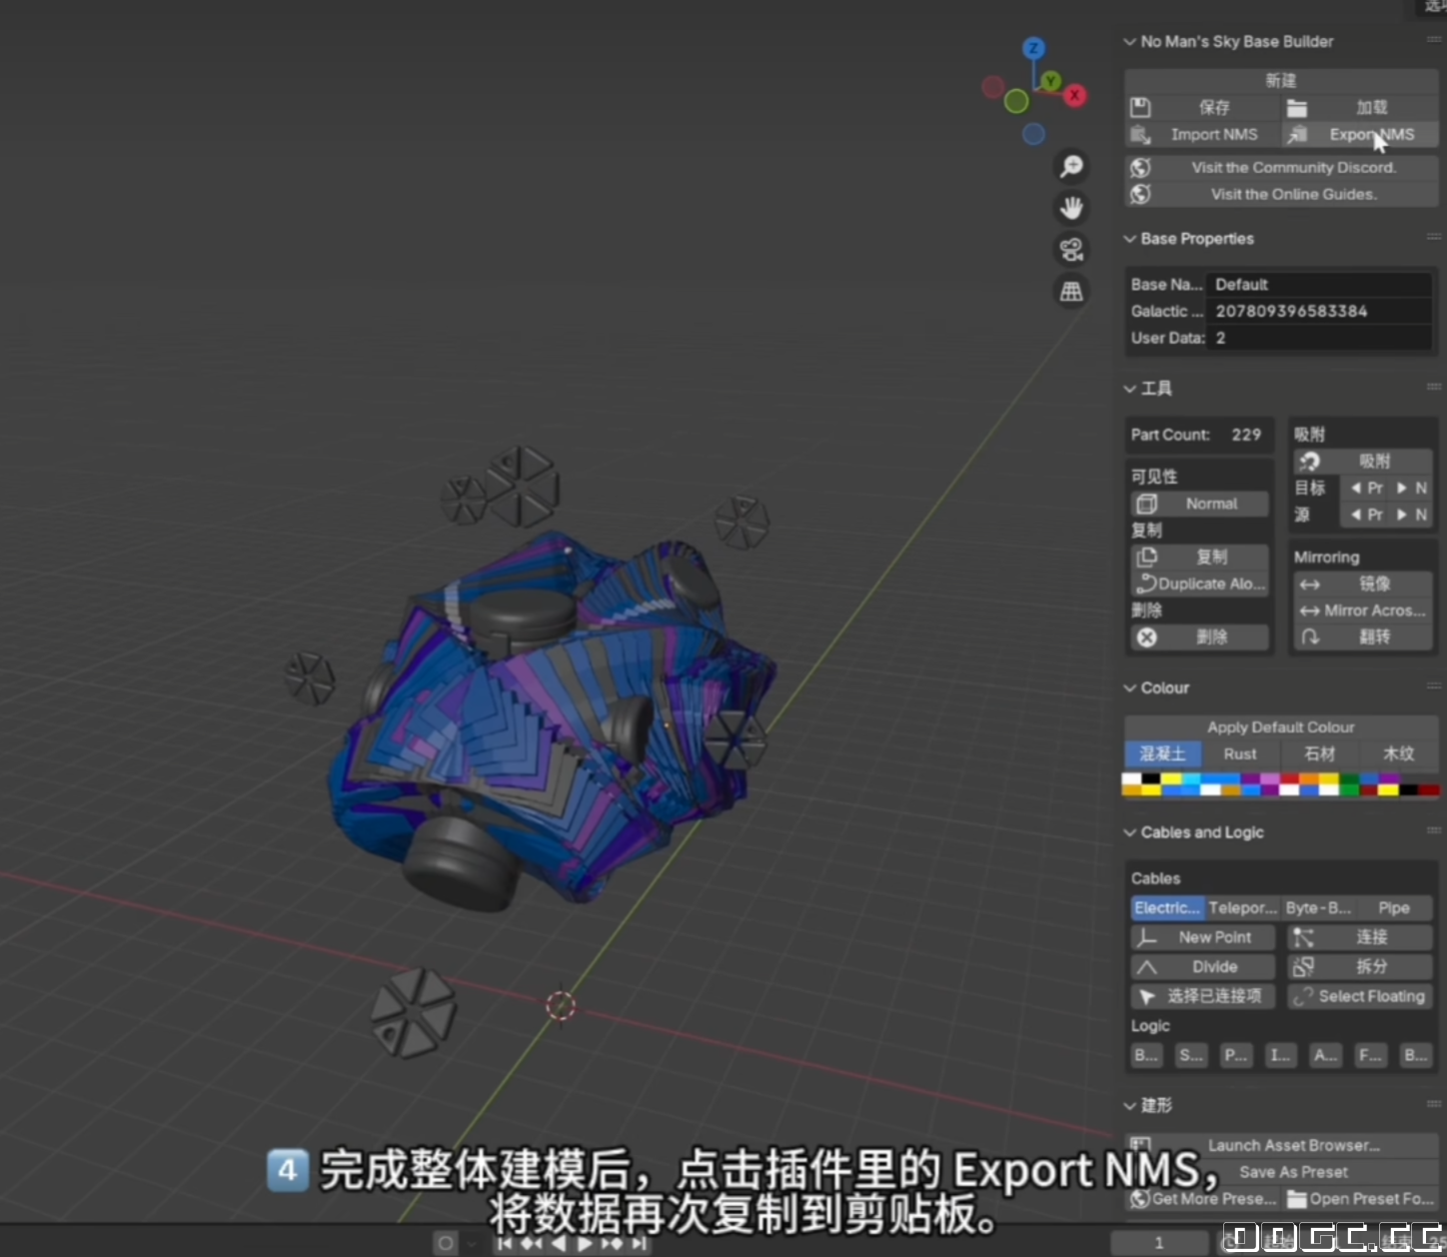Select the pan hand viewport icon
The image size is (1447, 1257).
pyautogui.click(x=1071, y=208)
